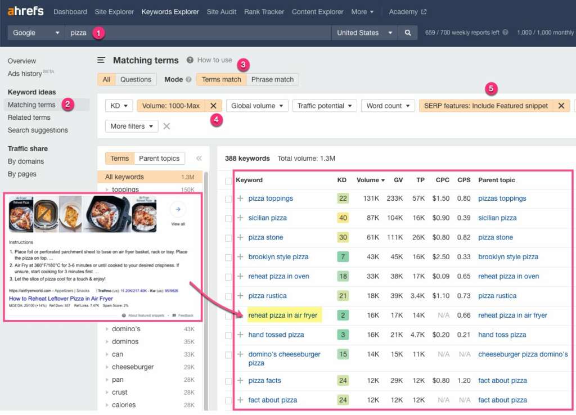Go to Site Explorer
576x415 pixels.
click(x=114, y=12)
